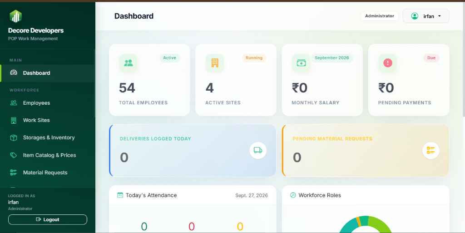465x233 pixels.
Task: Click the MONTHLY SALARY label
Action: tap(316, 103)
